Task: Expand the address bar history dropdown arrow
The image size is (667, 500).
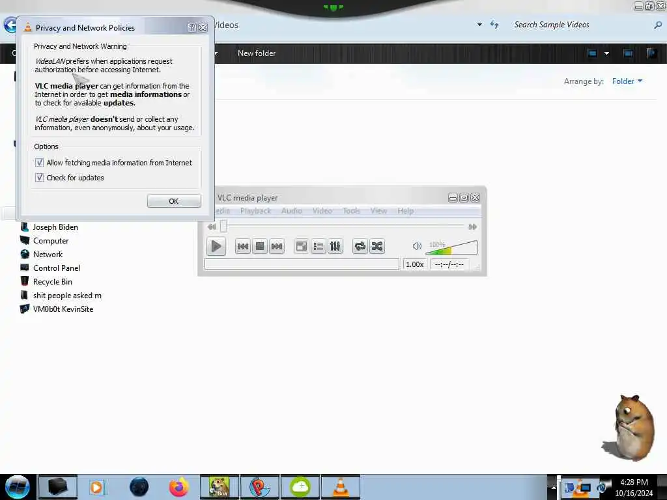Action: 479,25
